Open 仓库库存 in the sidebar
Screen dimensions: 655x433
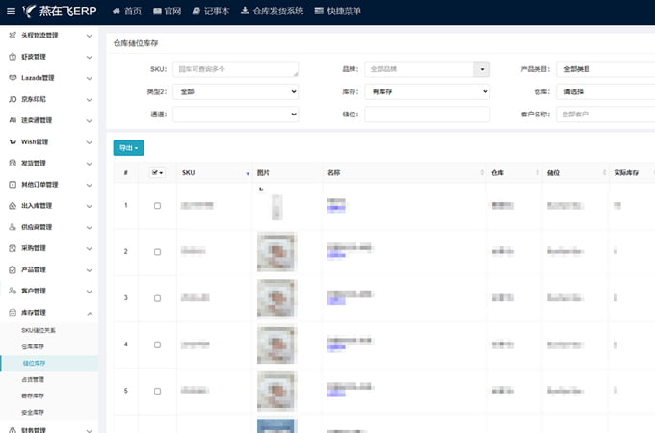tap(33, 345)
